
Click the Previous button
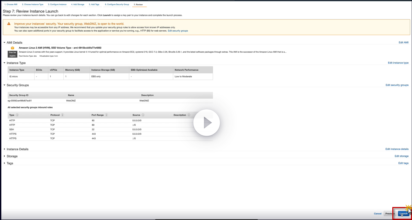coord(390,214)
